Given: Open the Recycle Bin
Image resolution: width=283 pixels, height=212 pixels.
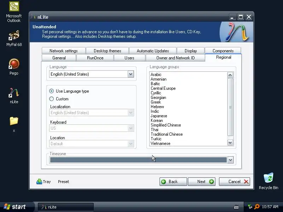Looking at the screenshot, I should pyautogui.click(x=268, y=181).
